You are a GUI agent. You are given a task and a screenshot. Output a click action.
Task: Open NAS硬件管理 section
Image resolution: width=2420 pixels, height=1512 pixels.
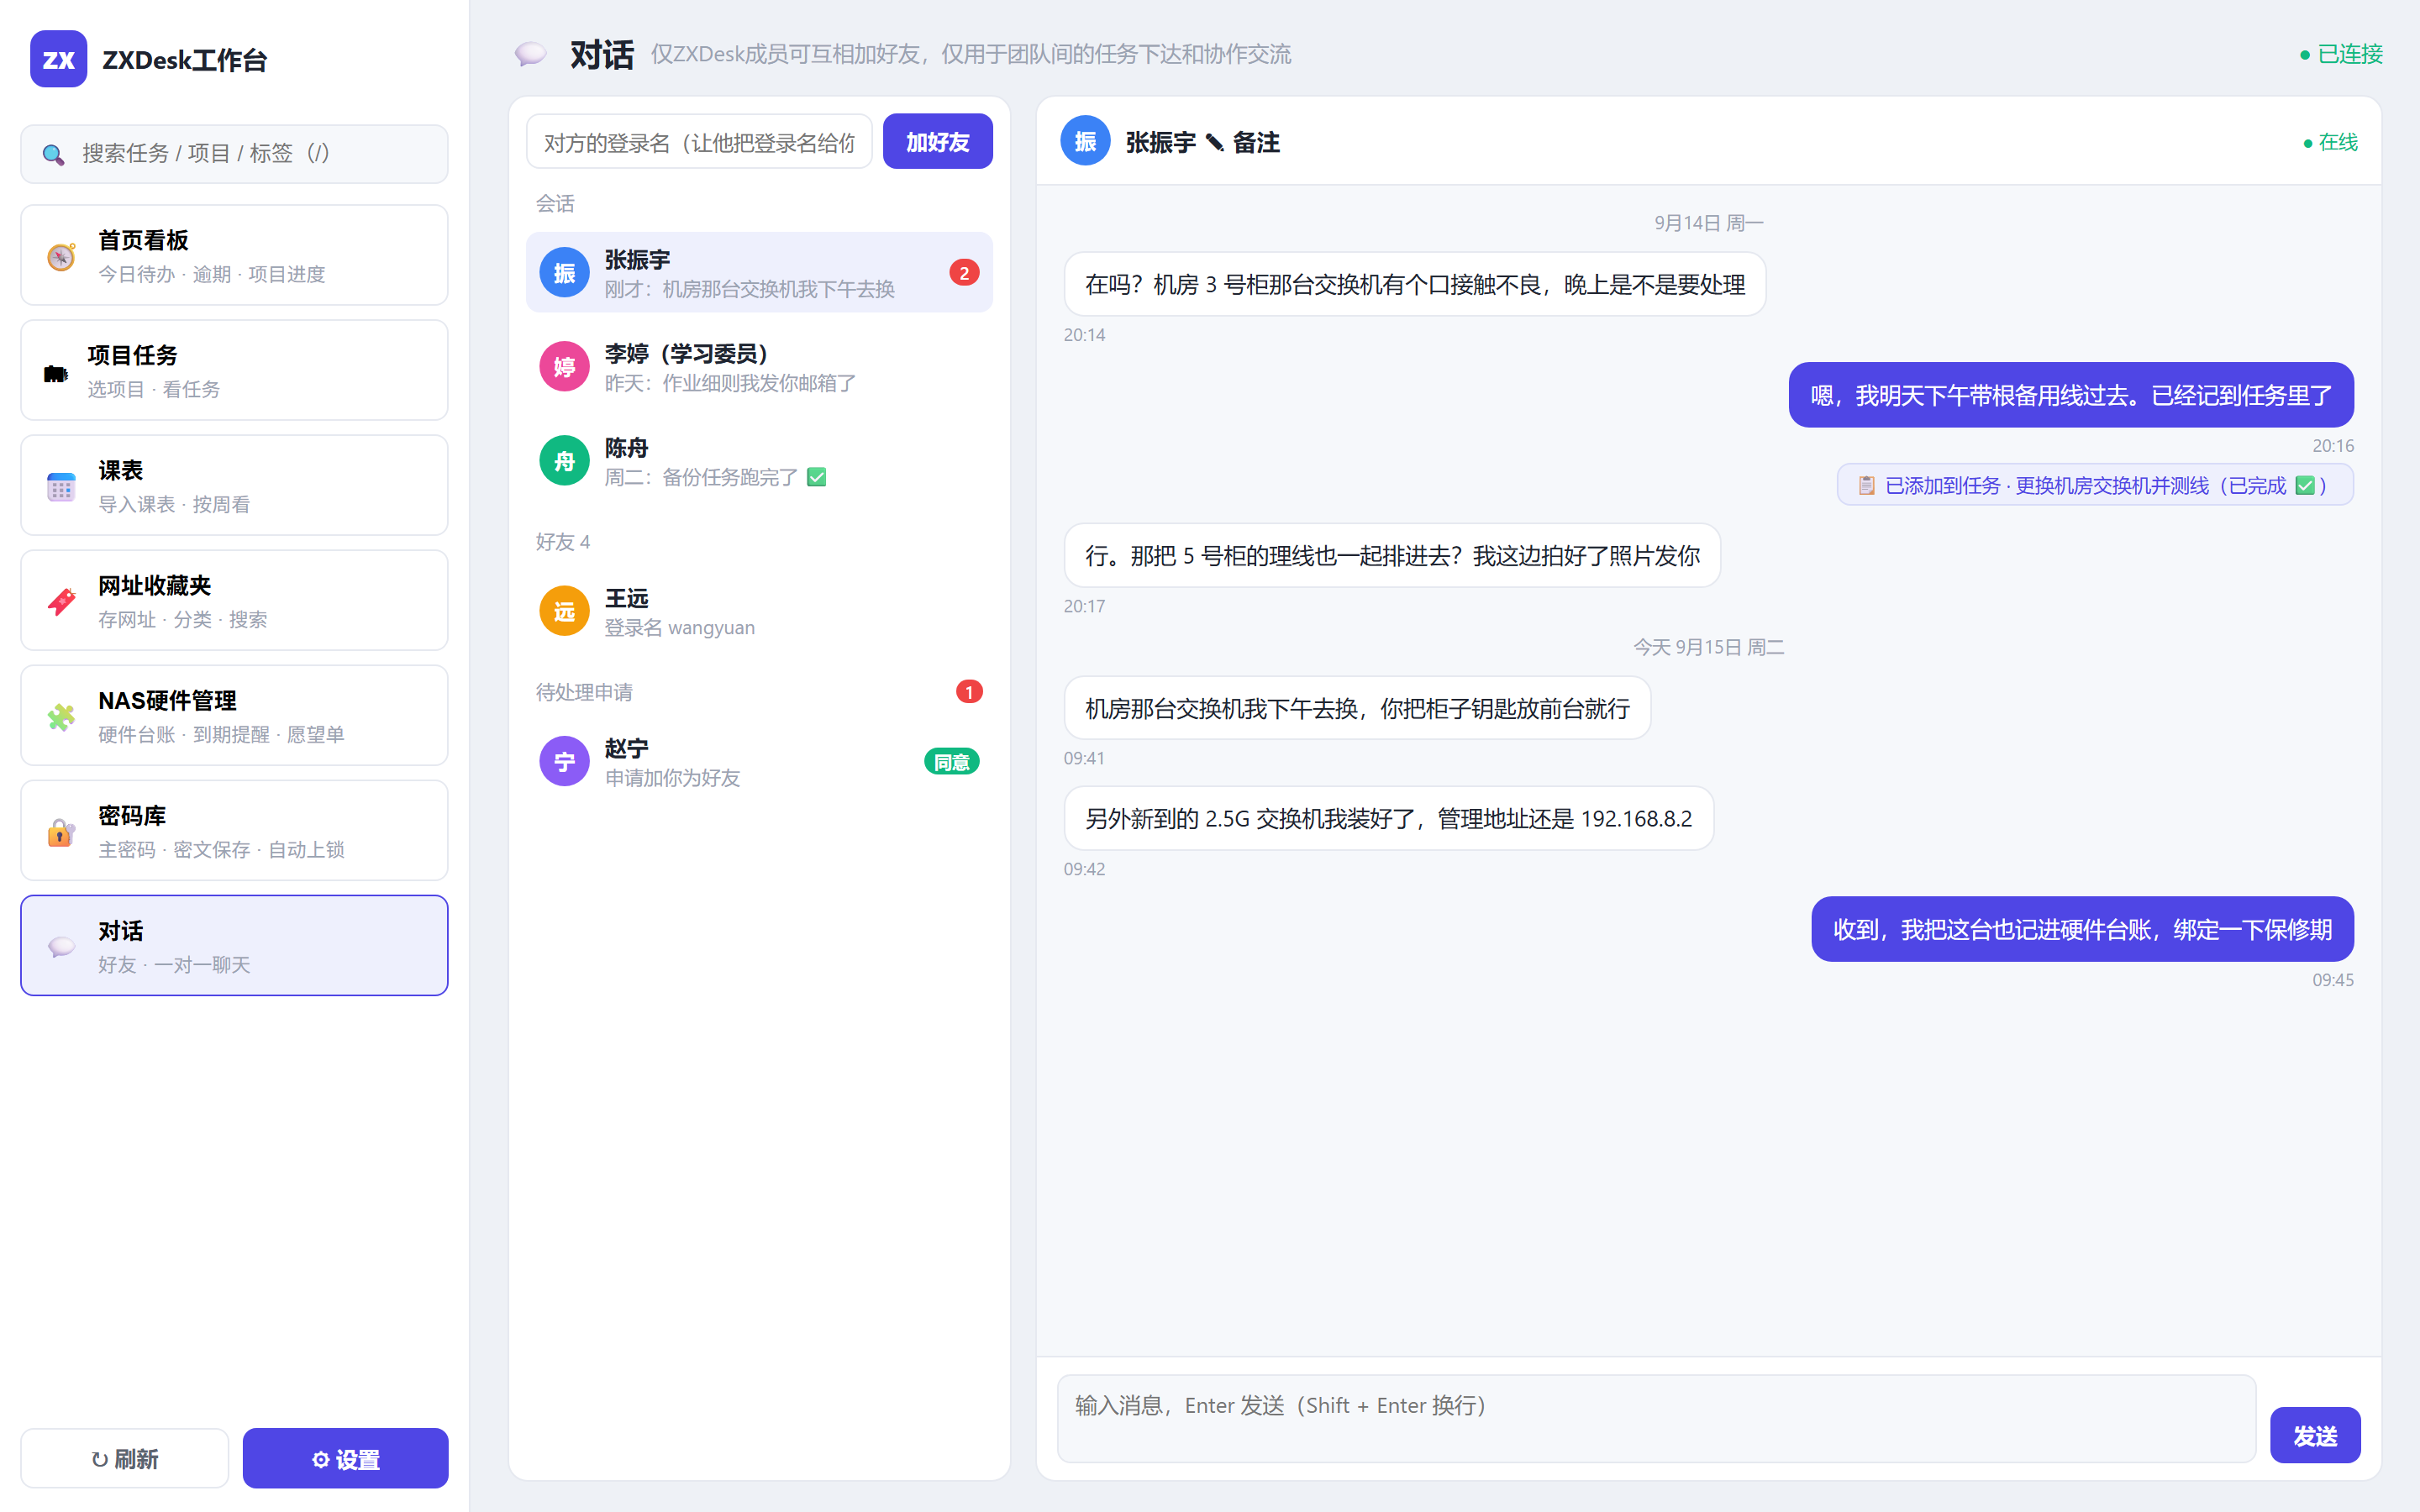[234, 715]
